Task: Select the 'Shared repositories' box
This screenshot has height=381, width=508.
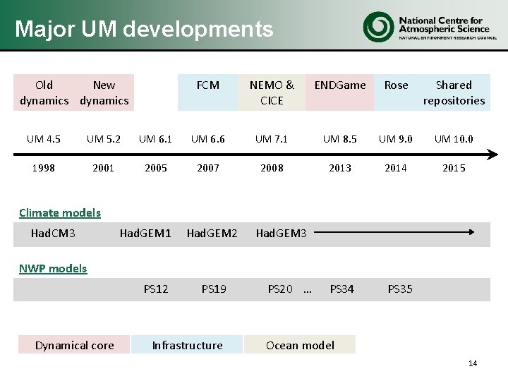Action: 454,92
